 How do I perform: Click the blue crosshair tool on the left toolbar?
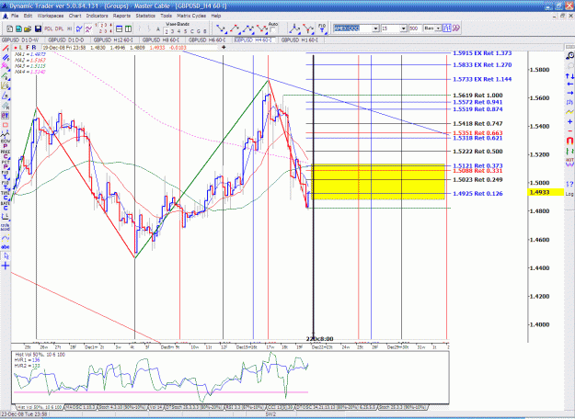6,266
